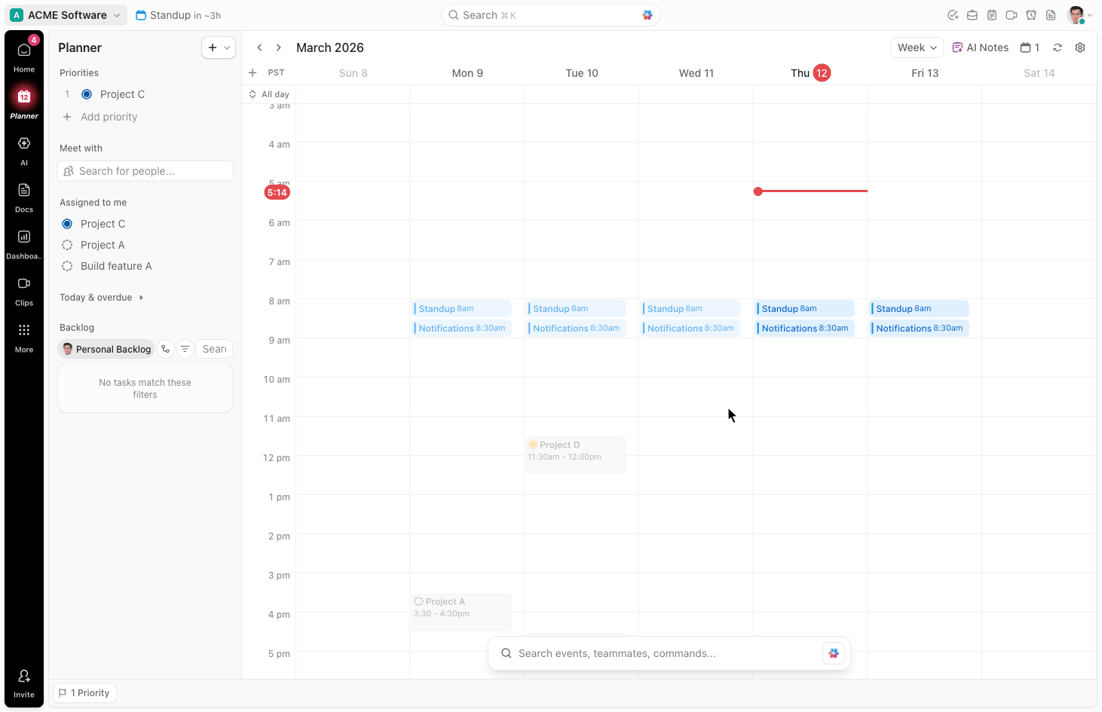
Task: Click the sync refresh icon near settings
Action: tap(1058, 47)
